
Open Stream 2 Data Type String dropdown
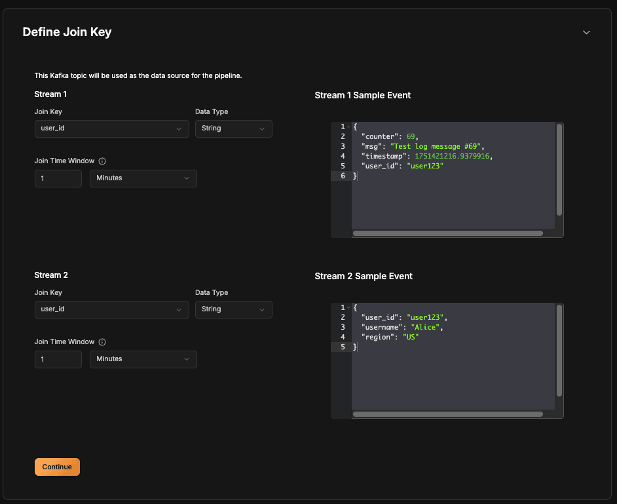pyautogui.click(x=233, y=309)
